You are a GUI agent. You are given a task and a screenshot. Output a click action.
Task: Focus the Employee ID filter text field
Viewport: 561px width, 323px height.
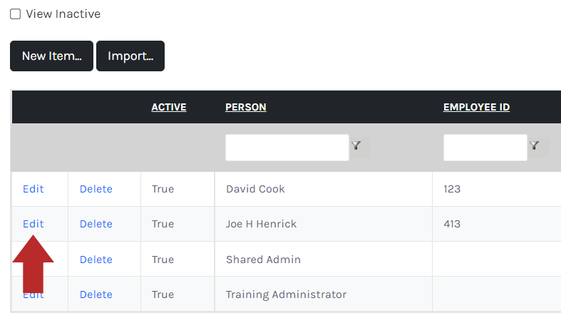(485, 148)
